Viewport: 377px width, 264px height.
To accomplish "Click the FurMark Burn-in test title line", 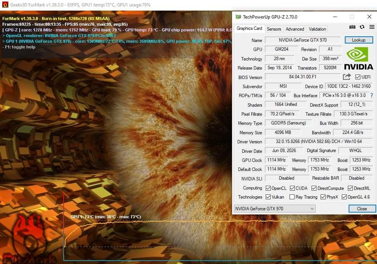I will click(56, 19).
